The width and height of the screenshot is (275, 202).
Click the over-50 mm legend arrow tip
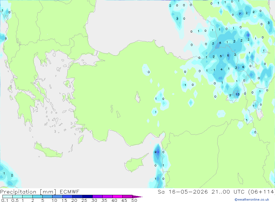137,196
